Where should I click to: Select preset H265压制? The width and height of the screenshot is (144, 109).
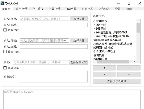click(x=115, y=29)
